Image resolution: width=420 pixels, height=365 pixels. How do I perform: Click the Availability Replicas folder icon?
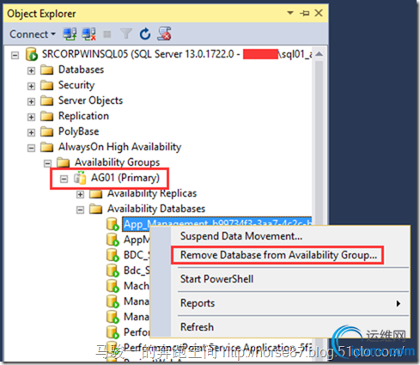coord(96,193)
